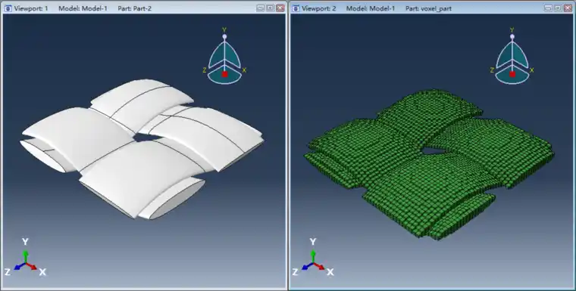This screenshot has height=291, width=576.
Task: Minimize Viewport 2 window
Action: [549, 8]
